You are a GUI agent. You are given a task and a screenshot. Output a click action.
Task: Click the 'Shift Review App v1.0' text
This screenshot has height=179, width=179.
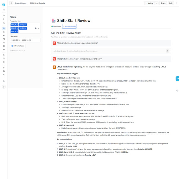[x=17, y=51]
